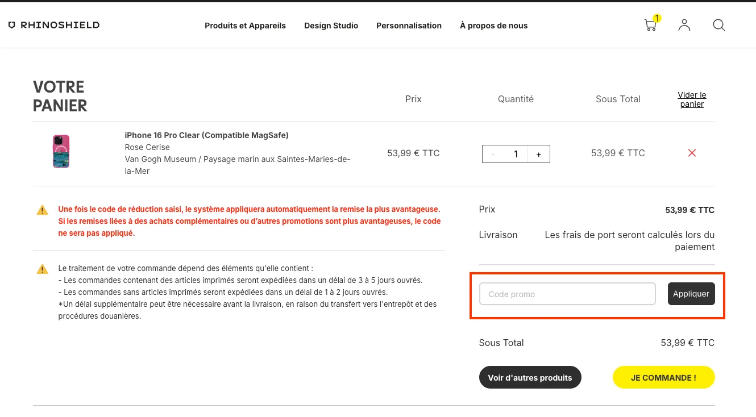Click the Quantité column header
Viewport: 756px width, 417px height.
pyautogui.click(x=516, y=99)
